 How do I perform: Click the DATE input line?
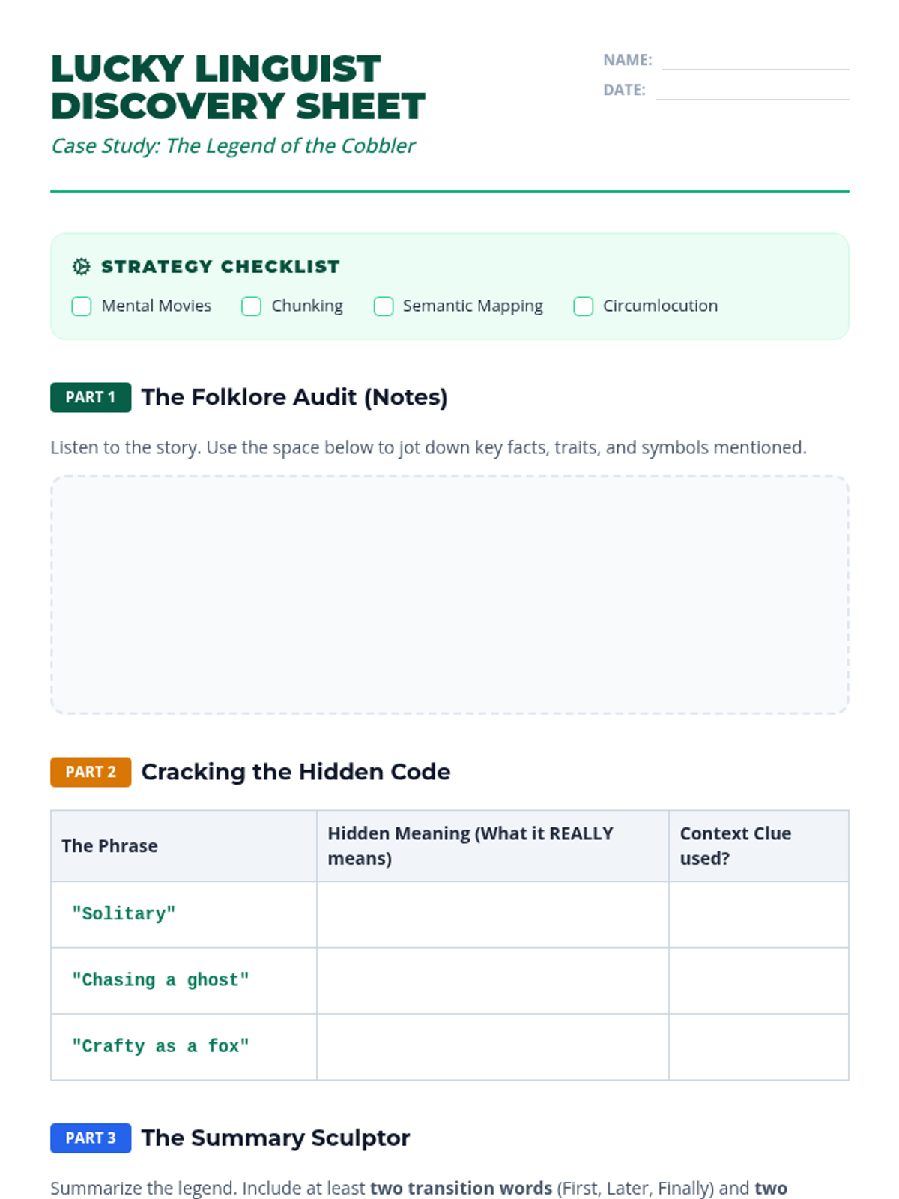pos(752,91)
